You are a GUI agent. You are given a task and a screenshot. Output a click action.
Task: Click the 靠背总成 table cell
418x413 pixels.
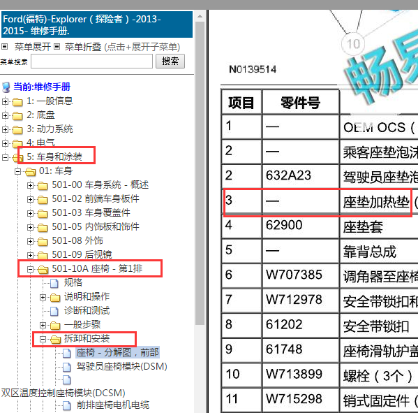coord(379,251)
